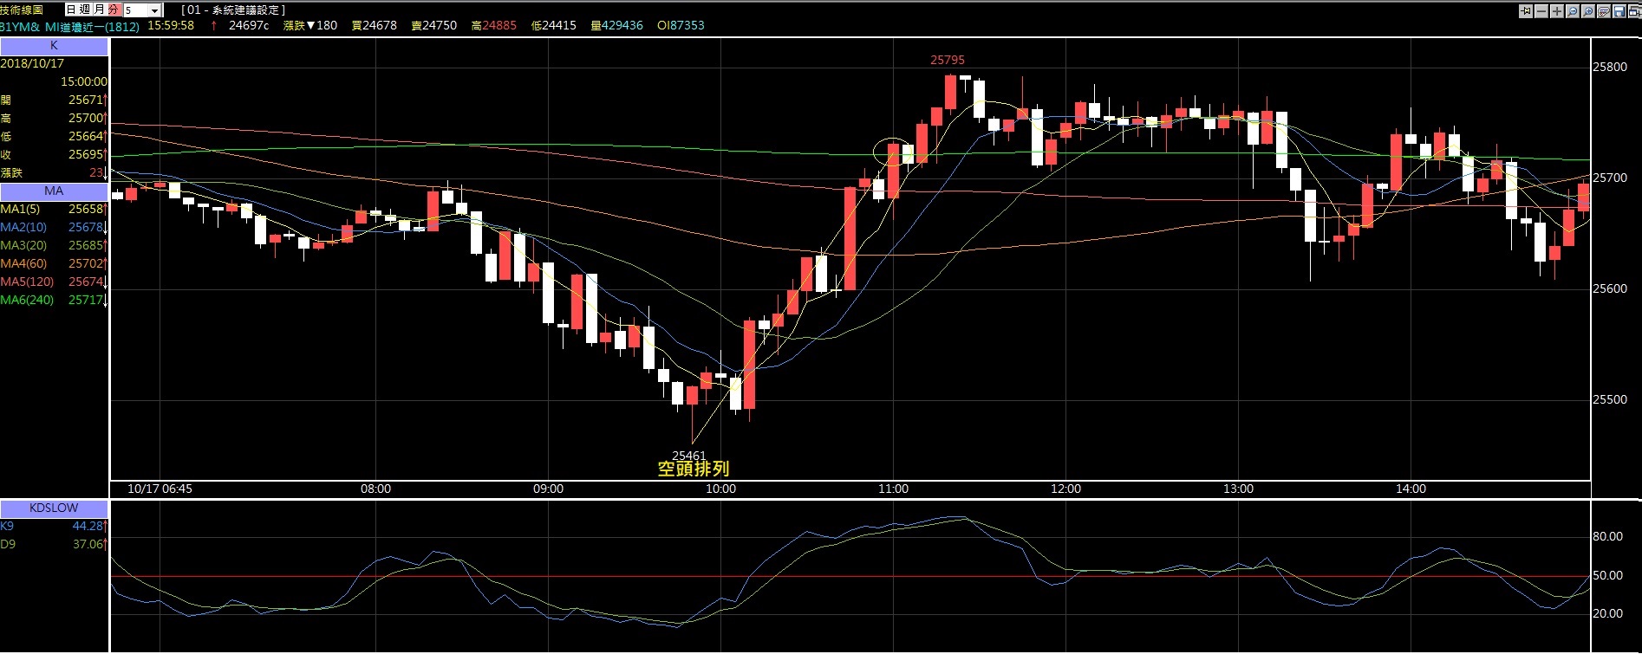Click the 01 - 系統建議設定 label
Screen dimensions: 1642x654
tap(232, 10)
